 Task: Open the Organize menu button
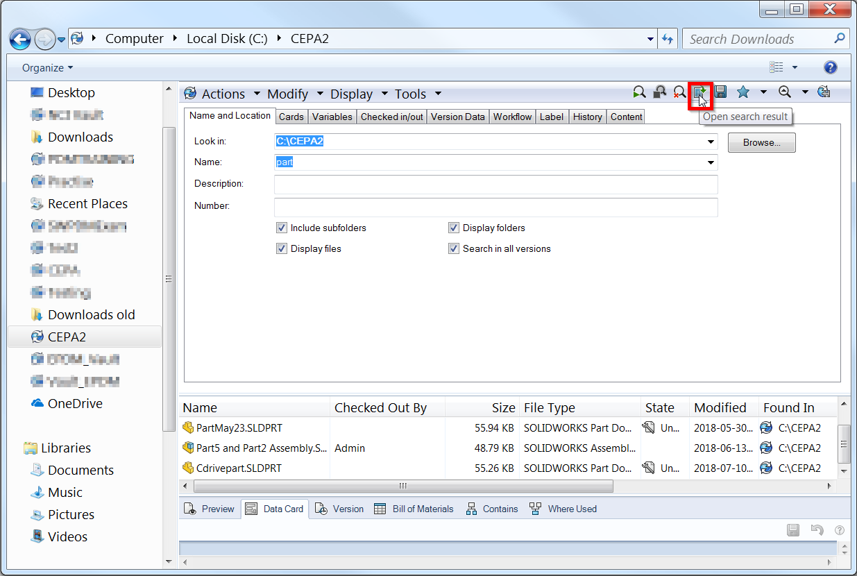(47, 68)
